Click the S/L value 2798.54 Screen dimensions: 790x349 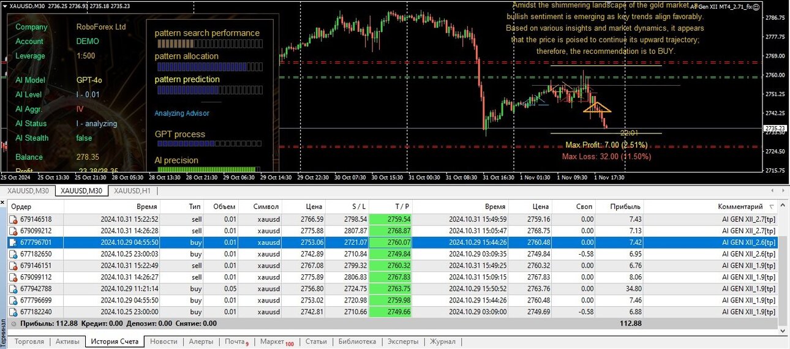click(x=355, y=219)
